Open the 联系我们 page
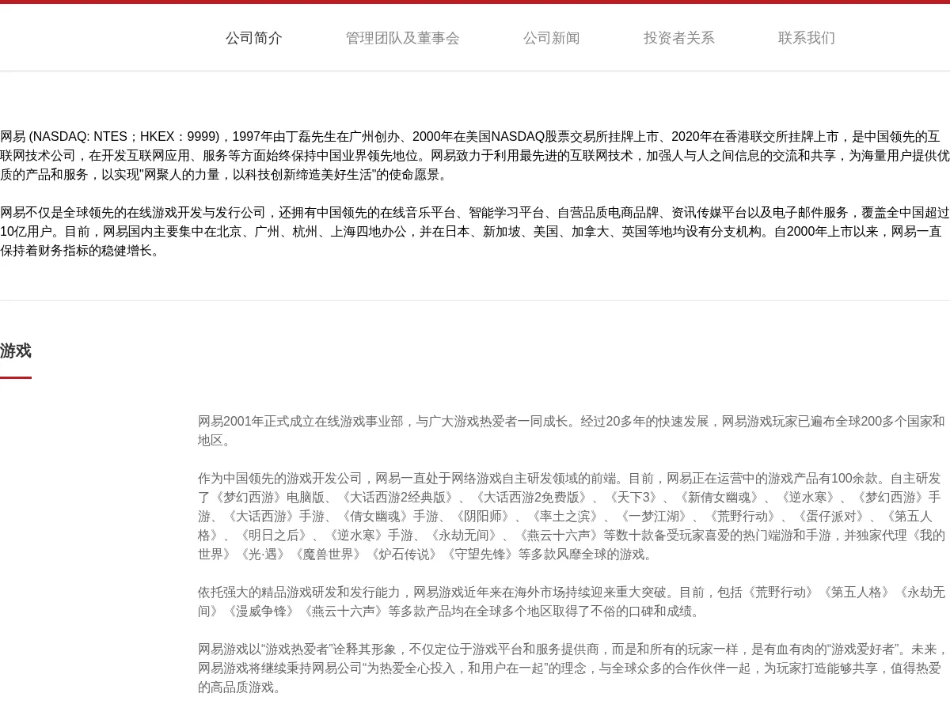The height and width of the screenshot is (712, 950). click(x=806, y=38)
